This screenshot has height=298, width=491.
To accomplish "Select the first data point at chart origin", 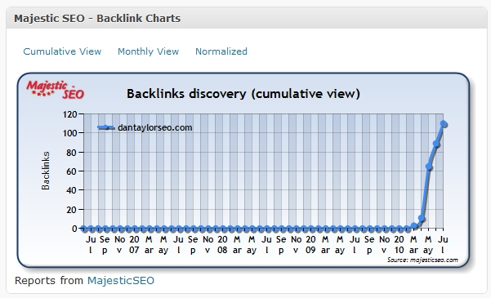I will click(x=83, y=229).
